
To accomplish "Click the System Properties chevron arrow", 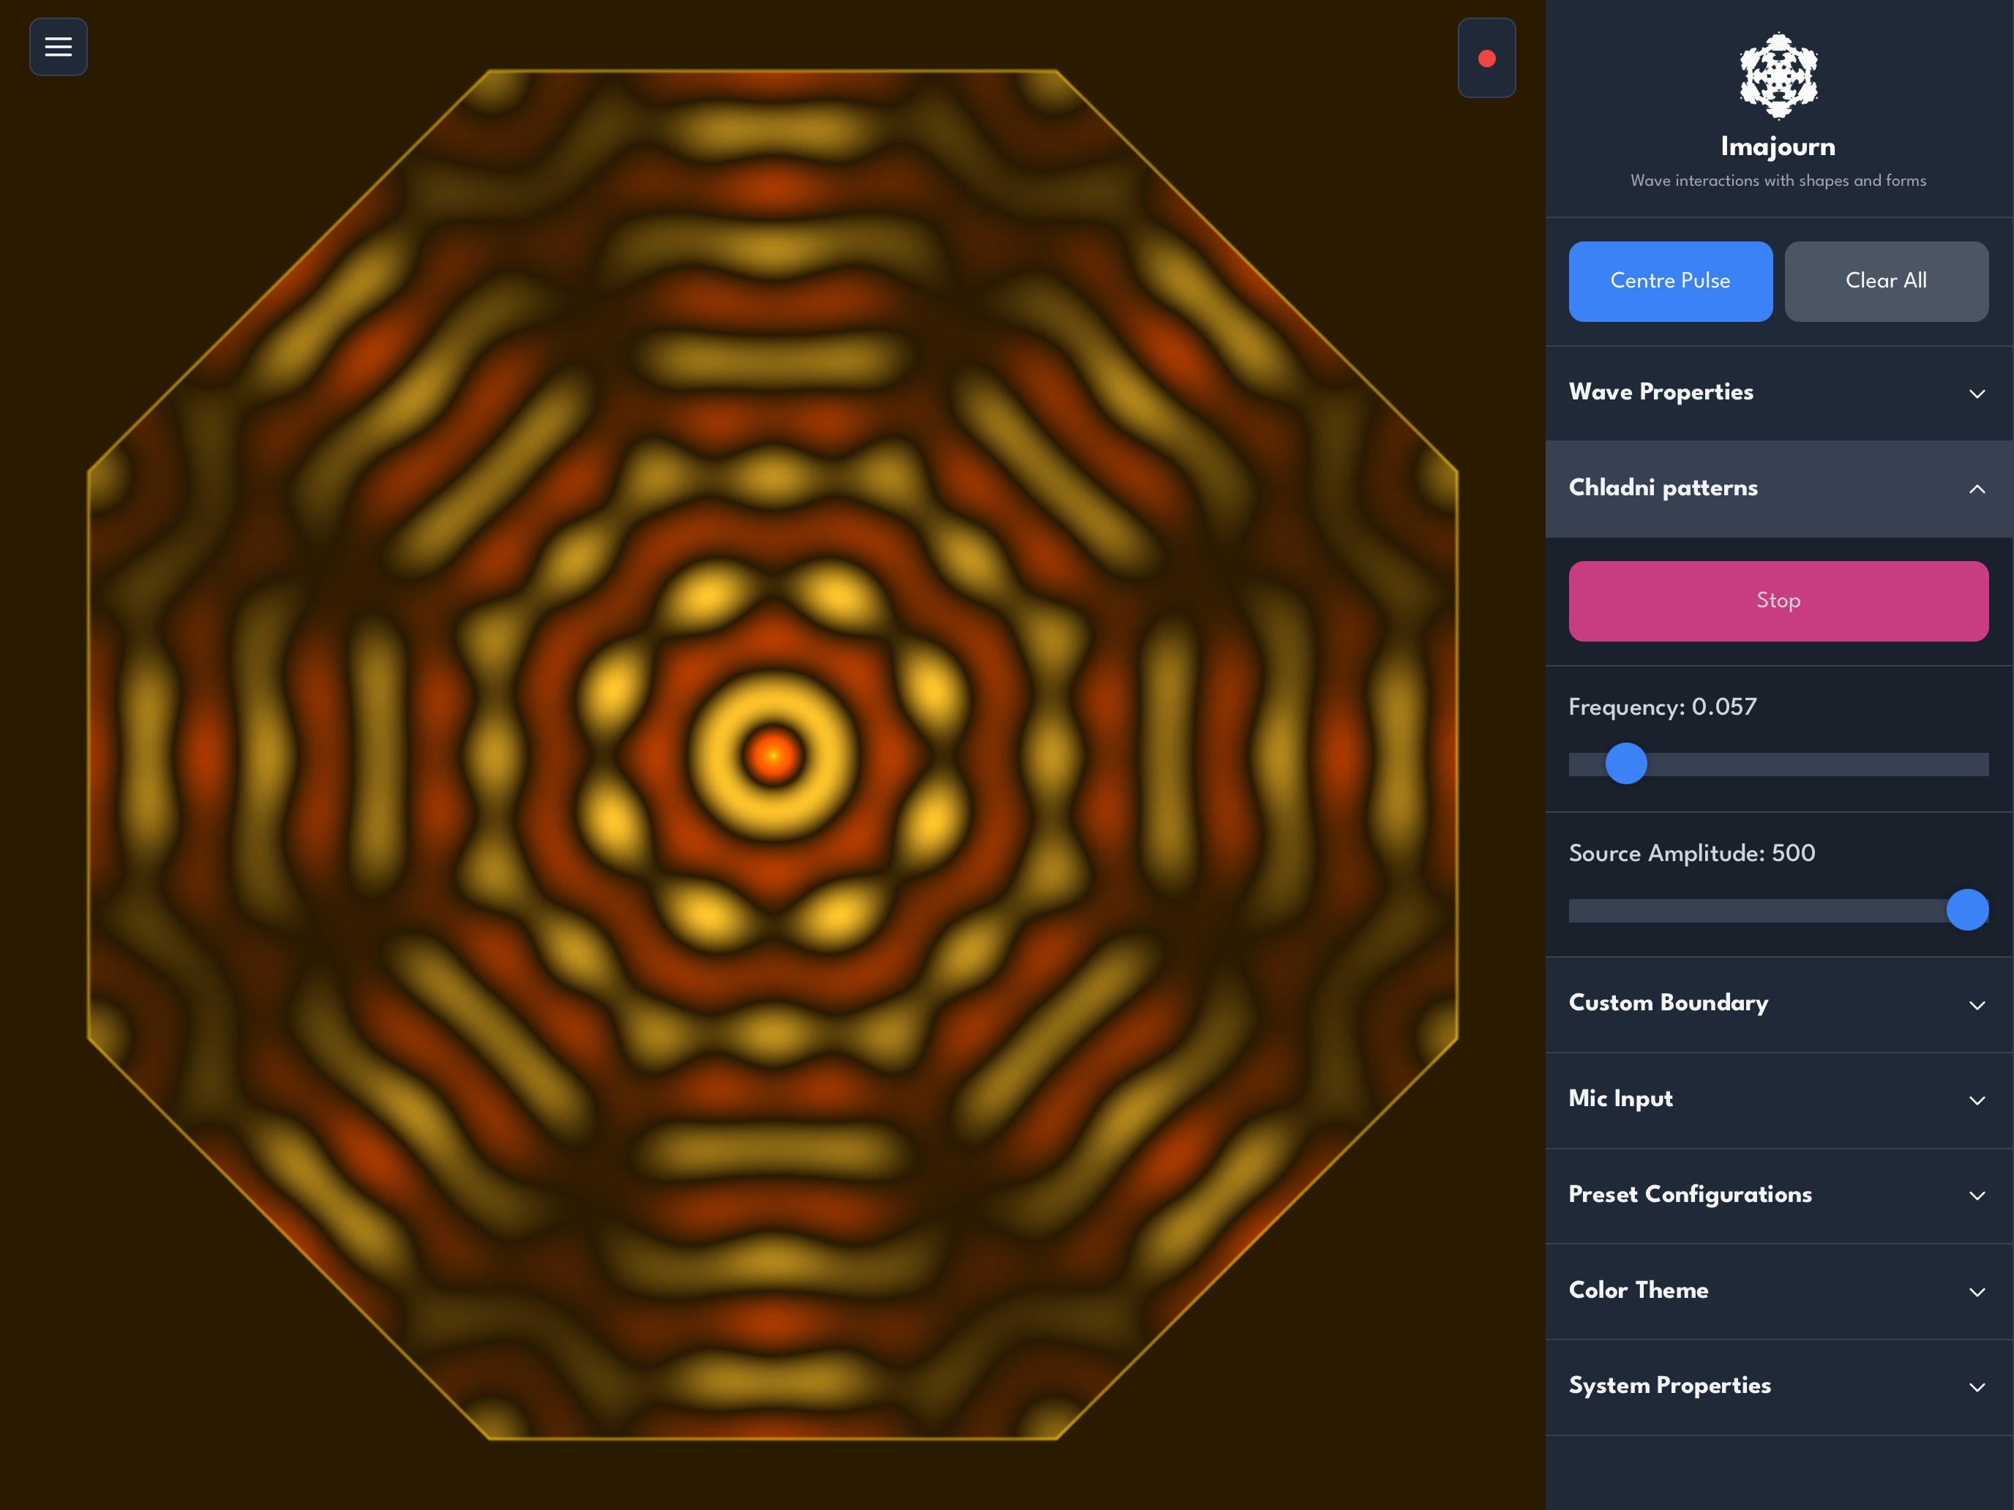I will click(x=1977, y=1387).
